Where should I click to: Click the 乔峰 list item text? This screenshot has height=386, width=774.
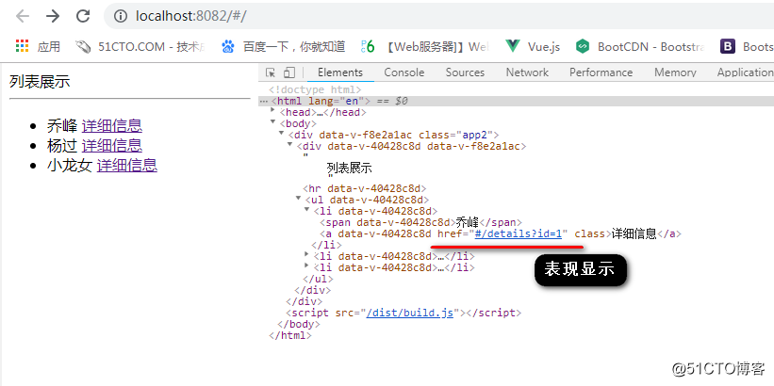(62, 126)
